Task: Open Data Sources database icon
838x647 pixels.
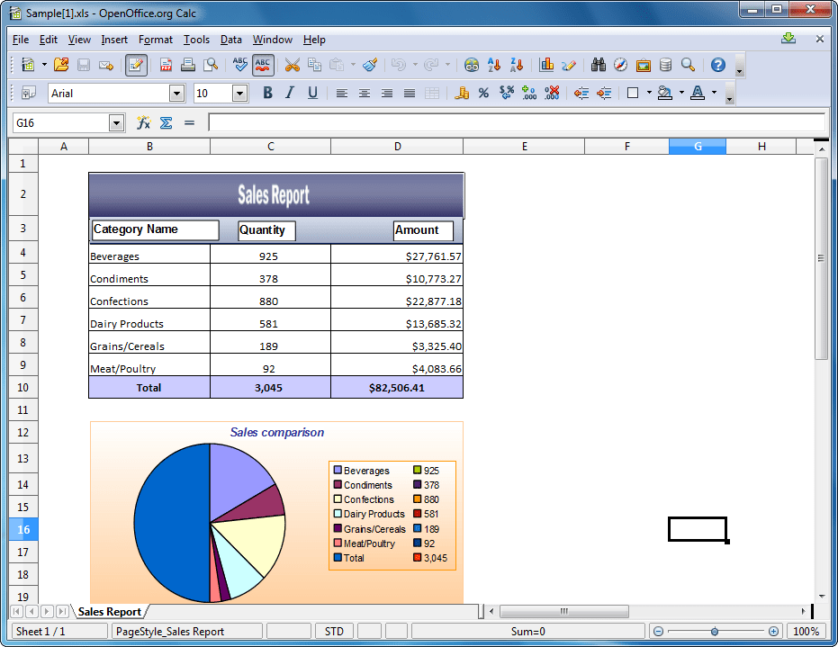Action: coord(665,65)
